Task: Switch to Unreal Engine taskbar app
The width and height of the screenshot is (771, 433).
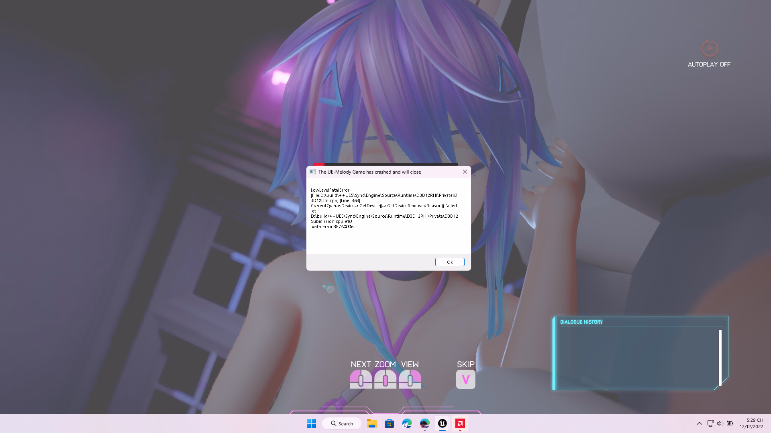Action: [442, 423]
